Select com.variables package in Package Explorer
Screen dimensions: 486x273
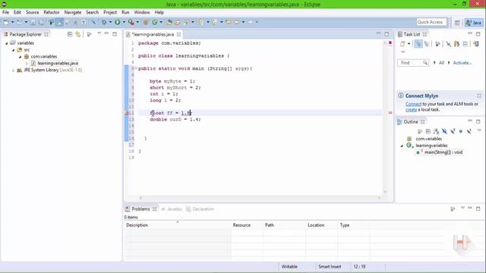click(x=44, y=57)
